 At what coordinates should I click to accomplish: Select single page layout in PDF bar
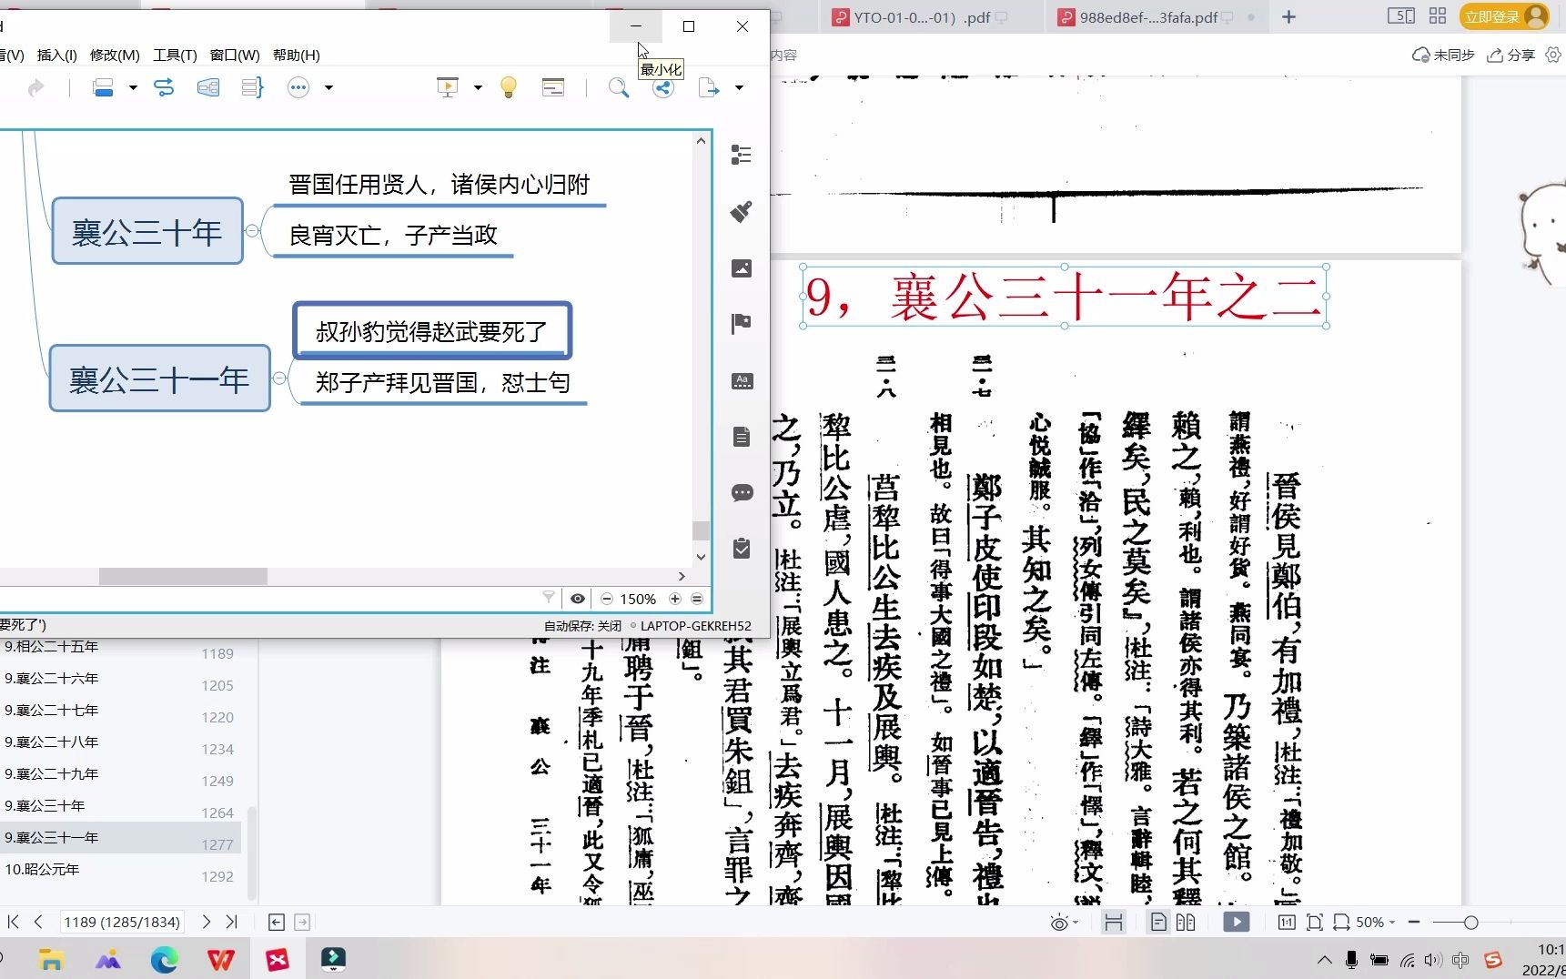[1158, 923]
